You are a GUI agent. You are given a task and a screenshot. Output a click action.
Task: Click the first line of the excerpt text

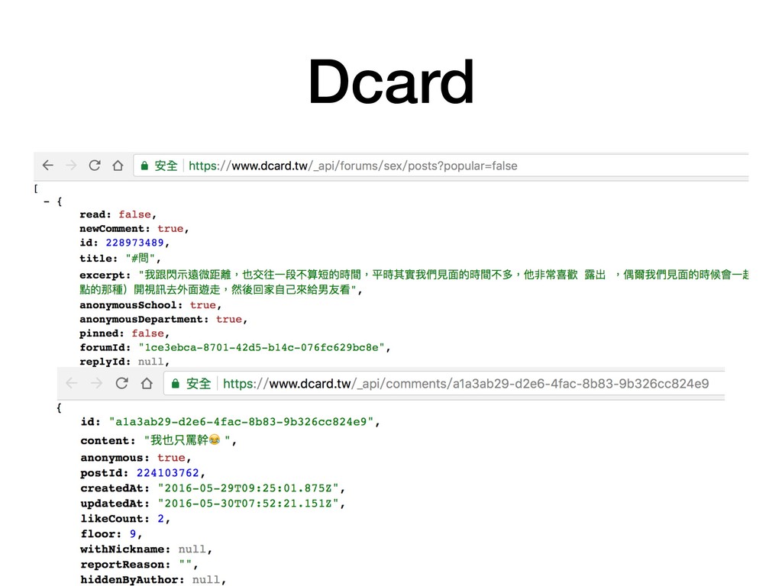click(444, 275)
